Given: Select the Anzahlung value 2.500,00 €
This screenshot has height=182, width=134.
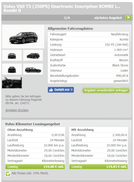Looking at the screenshot, I should click(120, 135).
